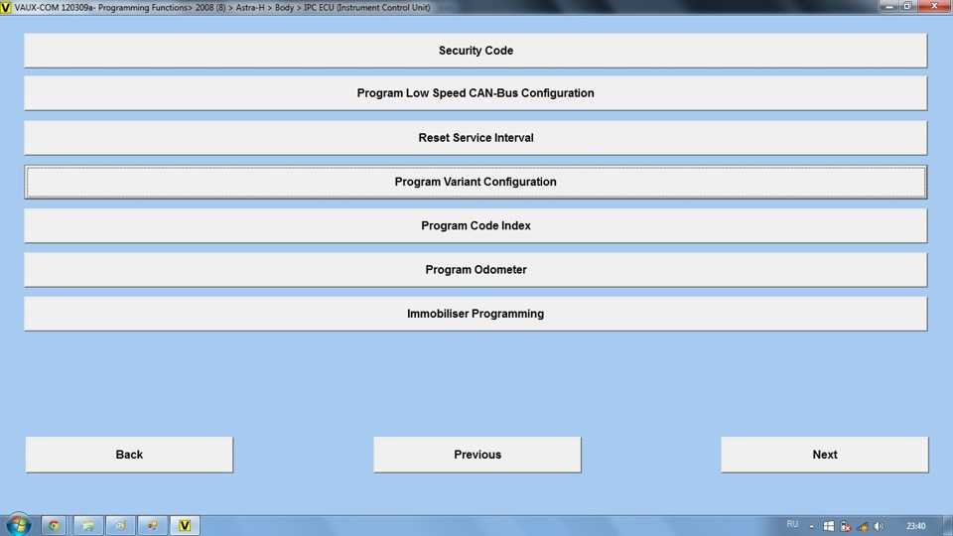Switch to the VAUX-COM taskbar icon

[184, 525]
